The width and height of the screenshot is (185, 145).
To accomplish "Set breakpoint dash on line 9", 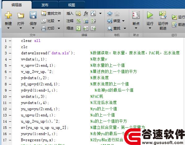I will point(10,91).
